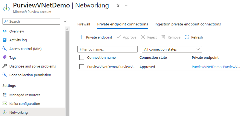Click the Networking sidebar icon

5,112
